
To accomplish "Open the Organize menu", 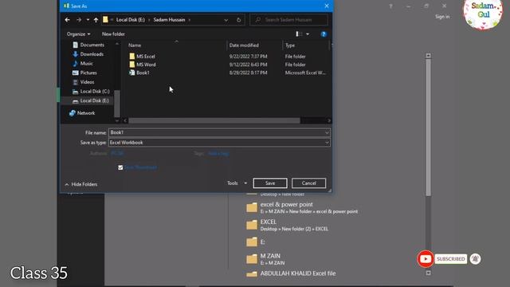I will pyautogui.click(x=78, y=33).
